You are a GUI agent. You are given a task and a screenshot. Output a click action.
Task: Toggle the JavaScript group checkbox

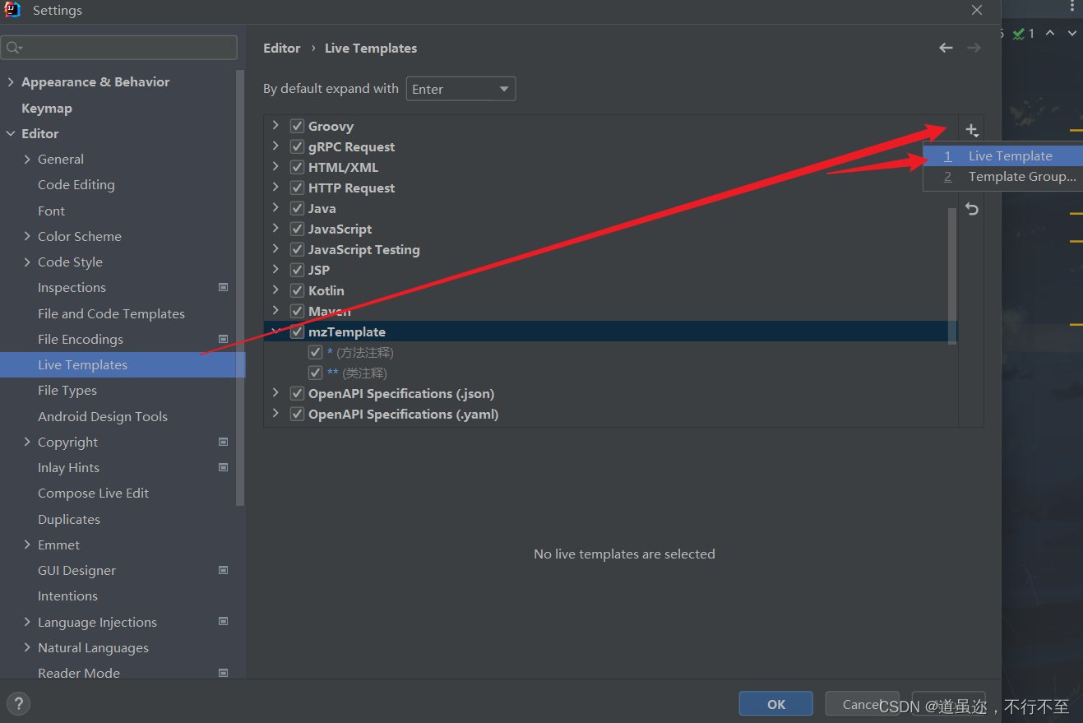point(297,229)
